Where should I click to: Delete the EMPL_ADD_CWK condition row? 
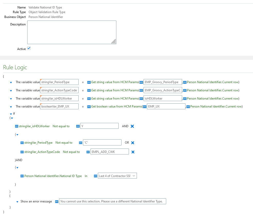click(x=132, y=152)
